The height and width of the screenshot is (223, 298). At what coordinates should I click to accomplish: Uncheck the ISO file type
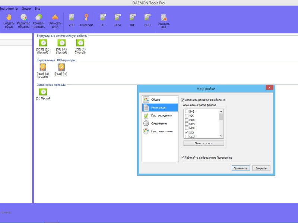[187, 133]
